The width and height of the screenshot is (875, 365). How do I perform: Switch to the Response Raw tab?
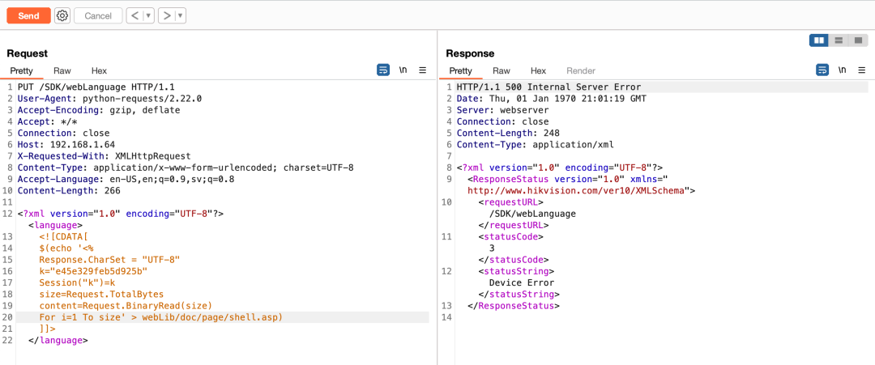502,70
